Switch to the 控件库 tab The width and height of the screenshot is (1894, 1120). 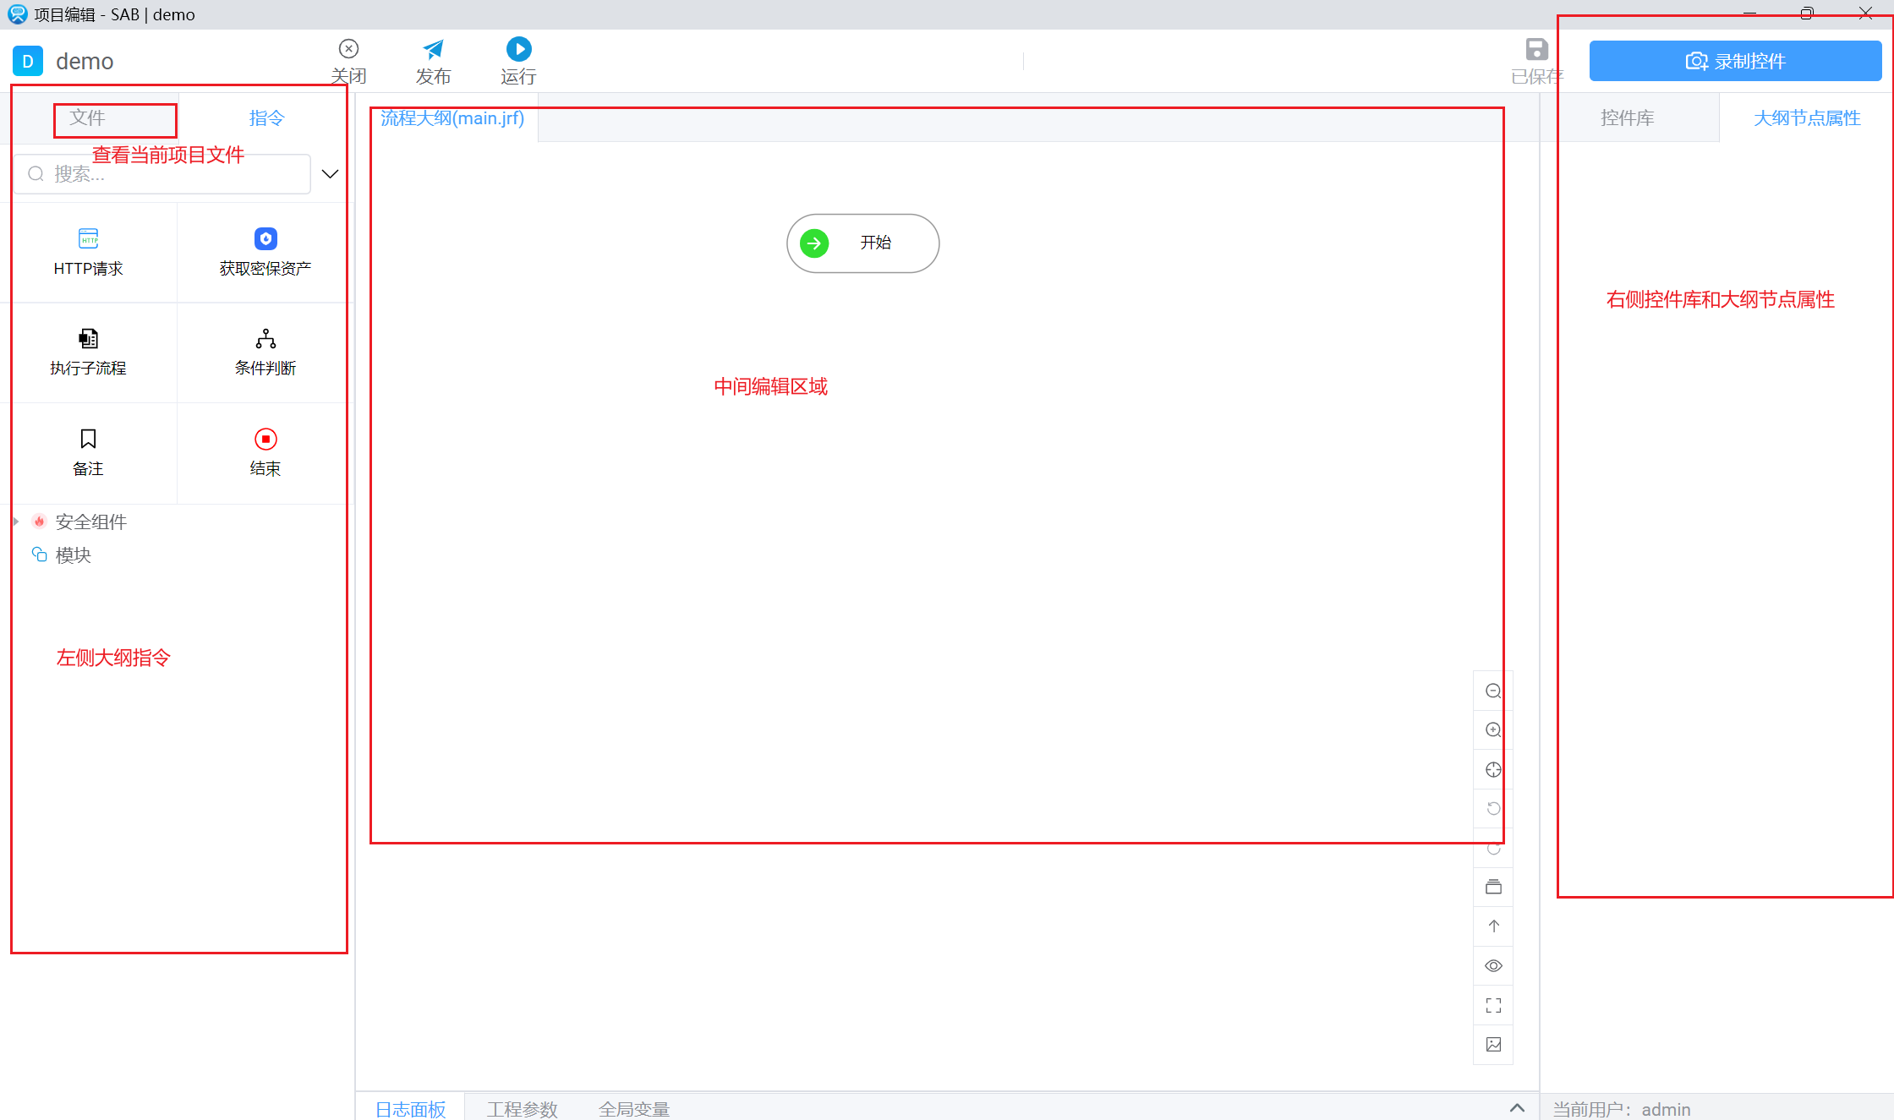pyautogui.click(x=1628, y=117)
